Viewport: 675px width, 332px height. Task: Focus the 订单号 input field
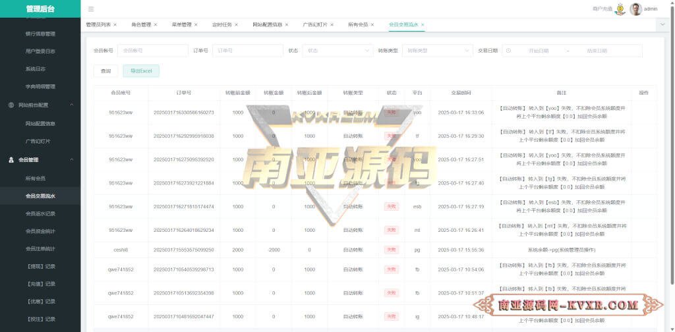click(247, 51)
